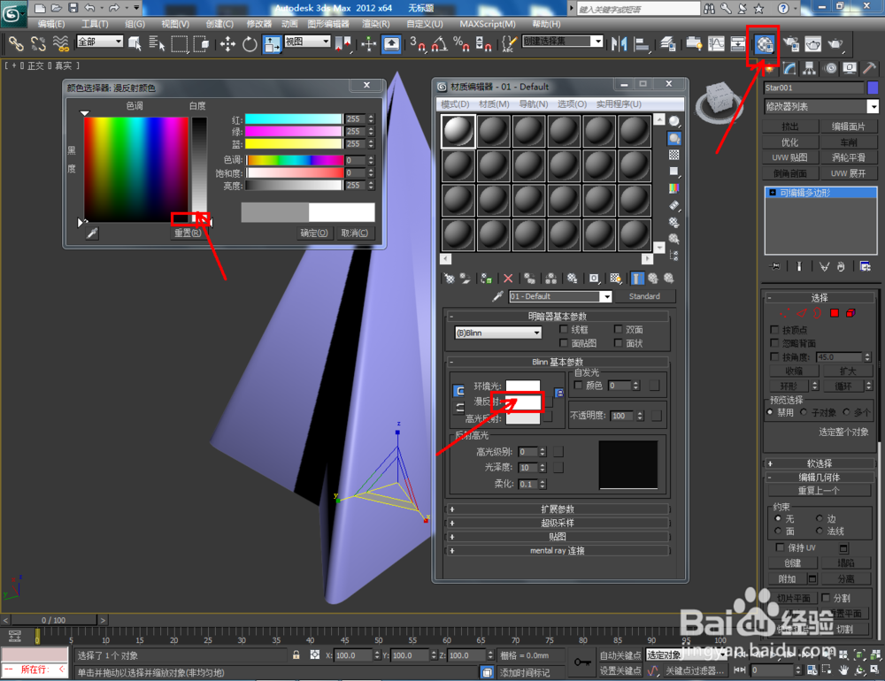Enable the 双面 two-sided checkbox
The image size is (885, 681).
pos(618,329)
